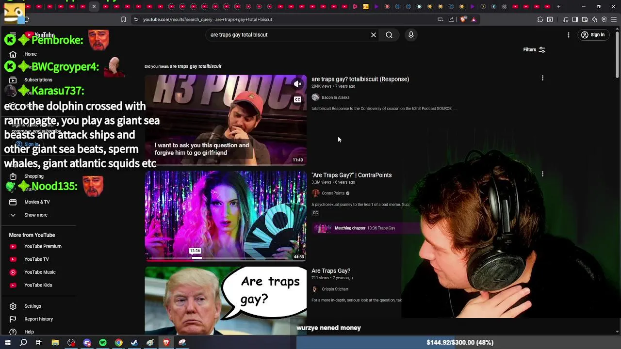Open site settings icon in address bar
This screenshot has height=349, width=621.
click(x=136, y=19)
